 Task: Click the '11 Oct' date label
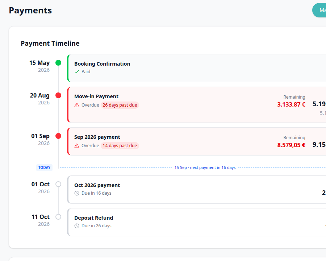pos(41,217)
